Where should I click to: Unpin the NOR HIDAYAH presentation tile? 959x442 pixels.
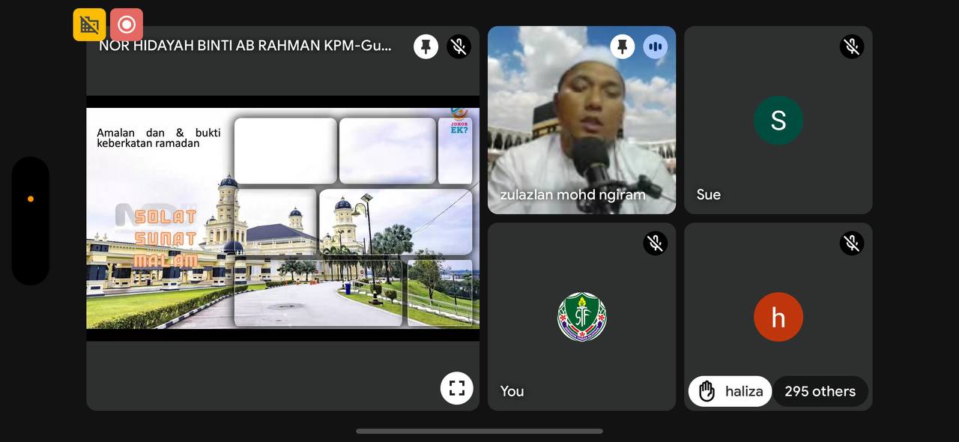pyautogui.click(x=426, y=46)
